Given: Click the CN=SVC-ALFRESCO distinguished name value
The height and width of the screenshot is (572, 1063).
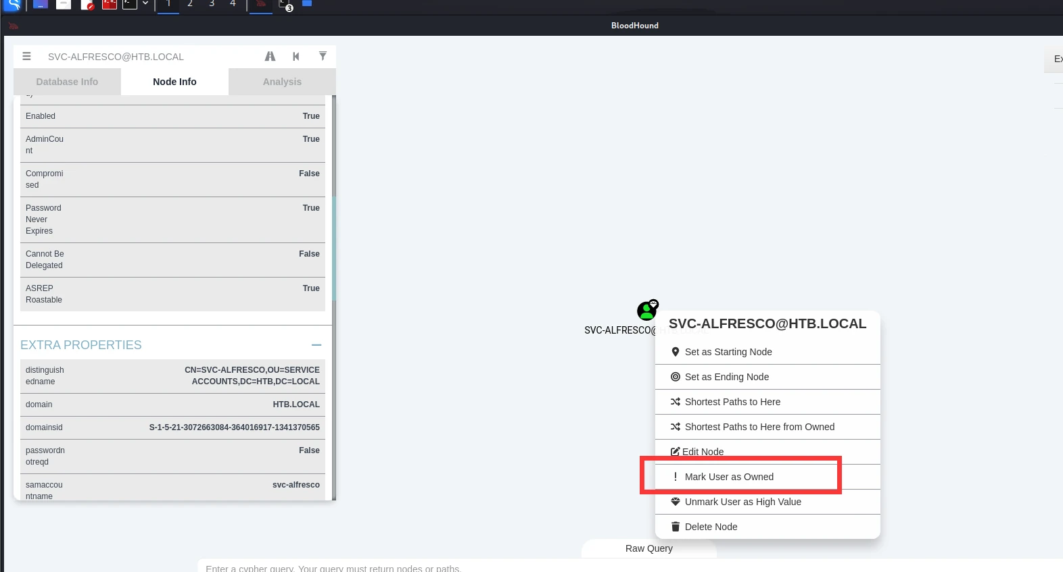Looking at the screenshot, I should pyautogui.click(x=252, y=375).
